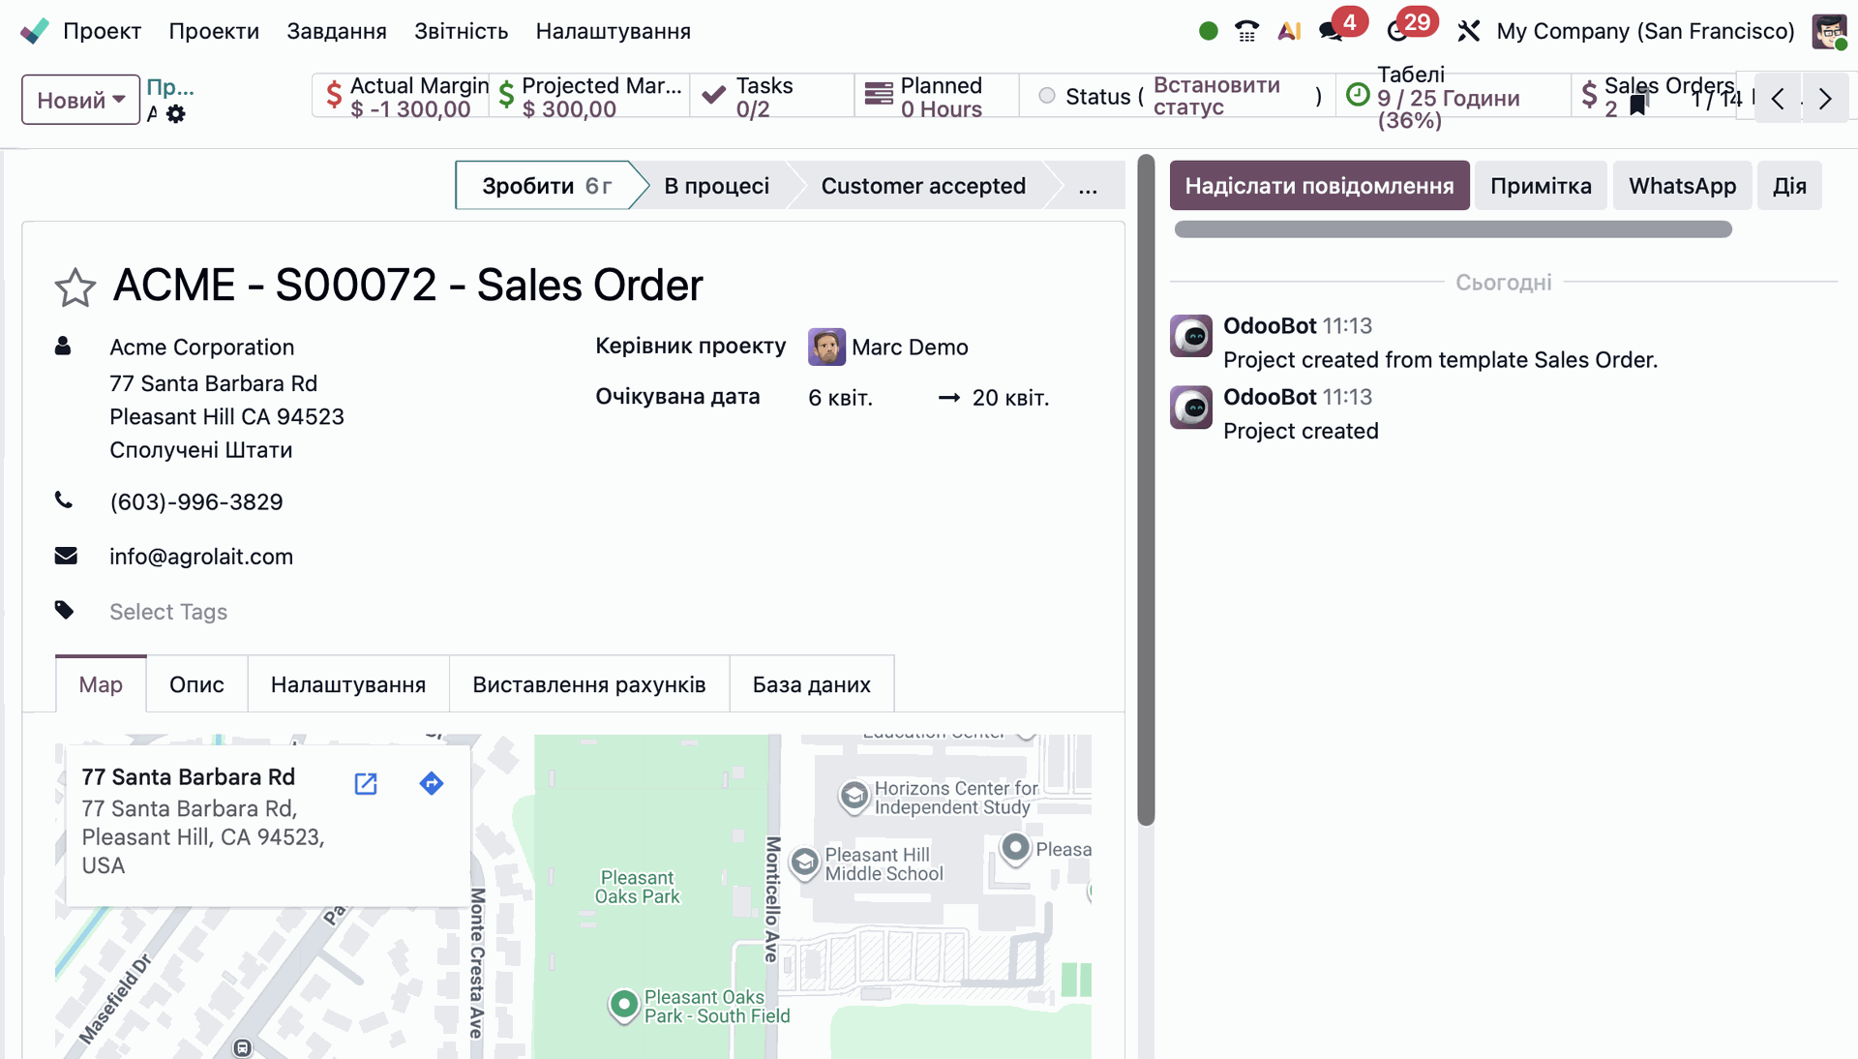Go to next record arrow

click(x=1825, y=99)
